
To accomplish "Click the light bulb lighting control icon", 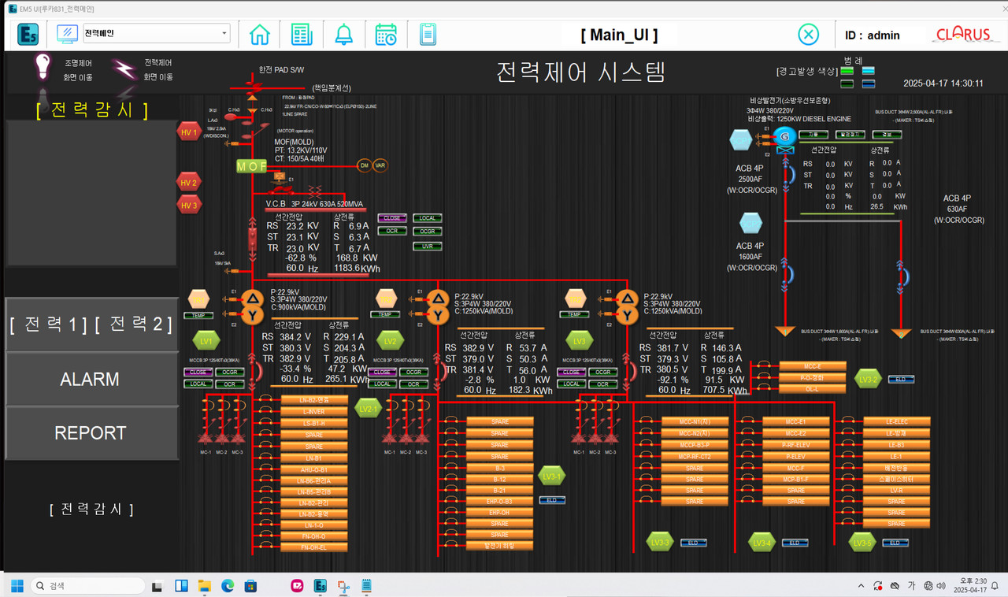I will click(43, 68).
